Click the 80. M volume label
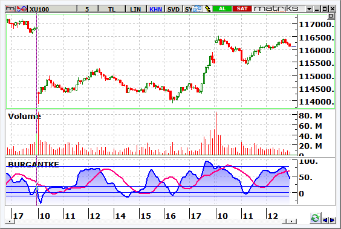341x229 pixels. (x=310, y=116)
